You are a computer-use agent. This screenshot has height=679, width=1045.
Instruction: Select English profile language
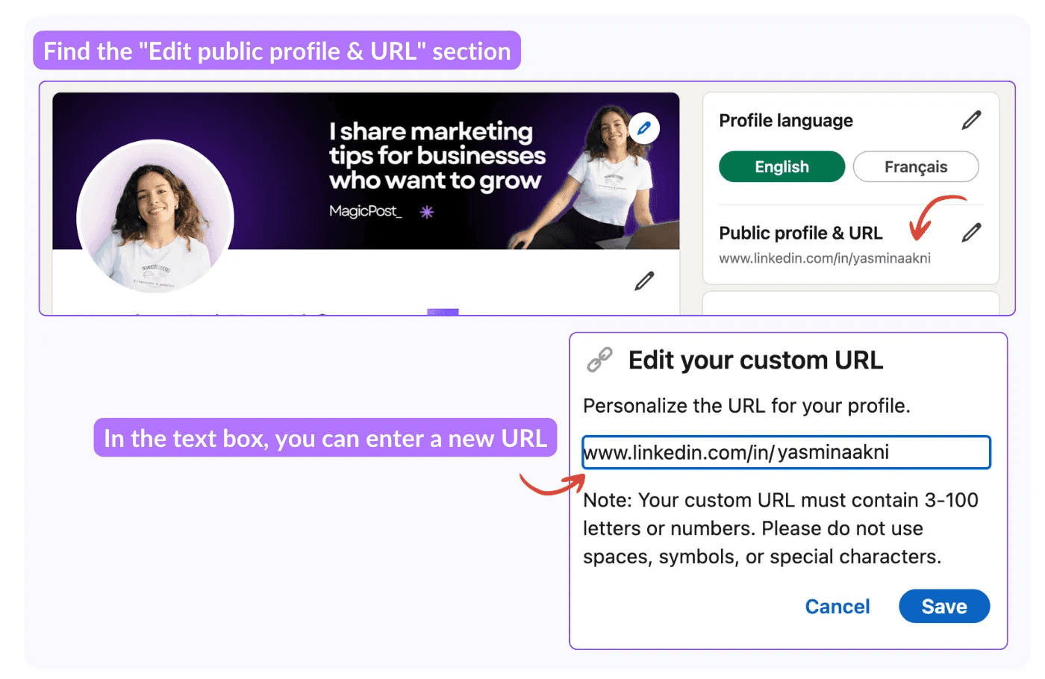[782, 166]
